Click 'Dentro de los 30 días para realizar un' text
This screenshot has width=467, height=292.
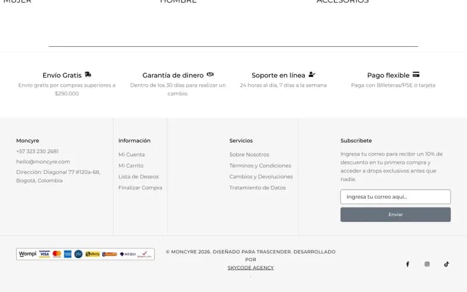(178, 85)
